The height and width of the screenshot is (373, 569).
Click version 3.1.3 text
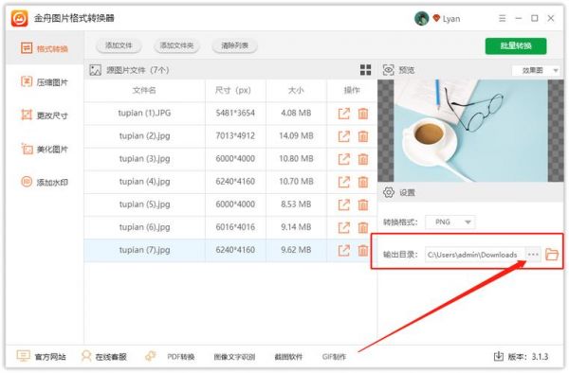tap(528, 357)
